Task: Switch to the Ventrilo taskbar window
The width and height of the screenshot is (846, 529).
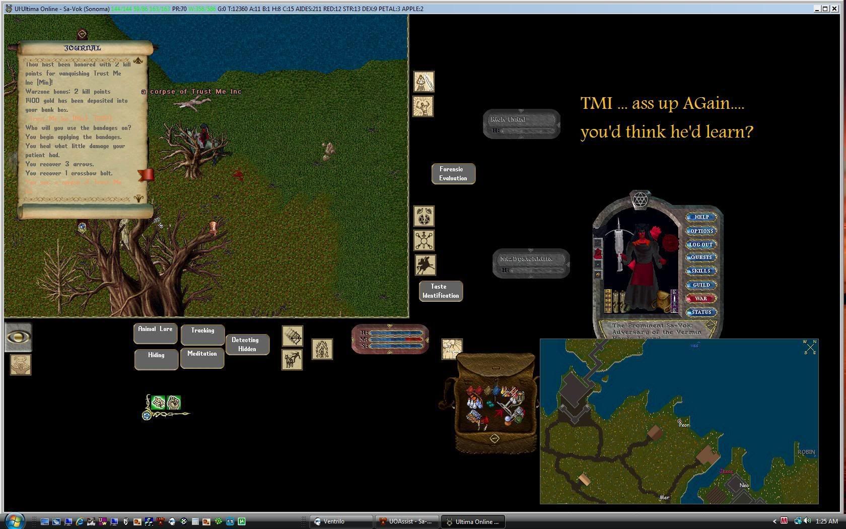Action: click(341, 521)
